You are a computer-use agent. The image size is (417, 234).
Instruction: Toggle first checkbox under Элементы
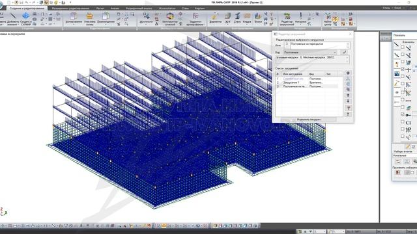(x=403, y=47)
